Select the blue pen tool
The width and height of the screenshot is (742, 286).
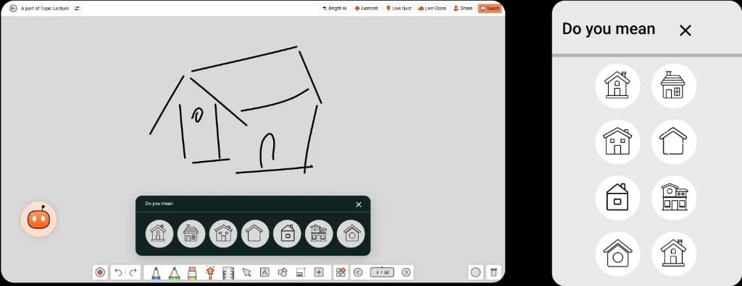(x=156, y=272)
